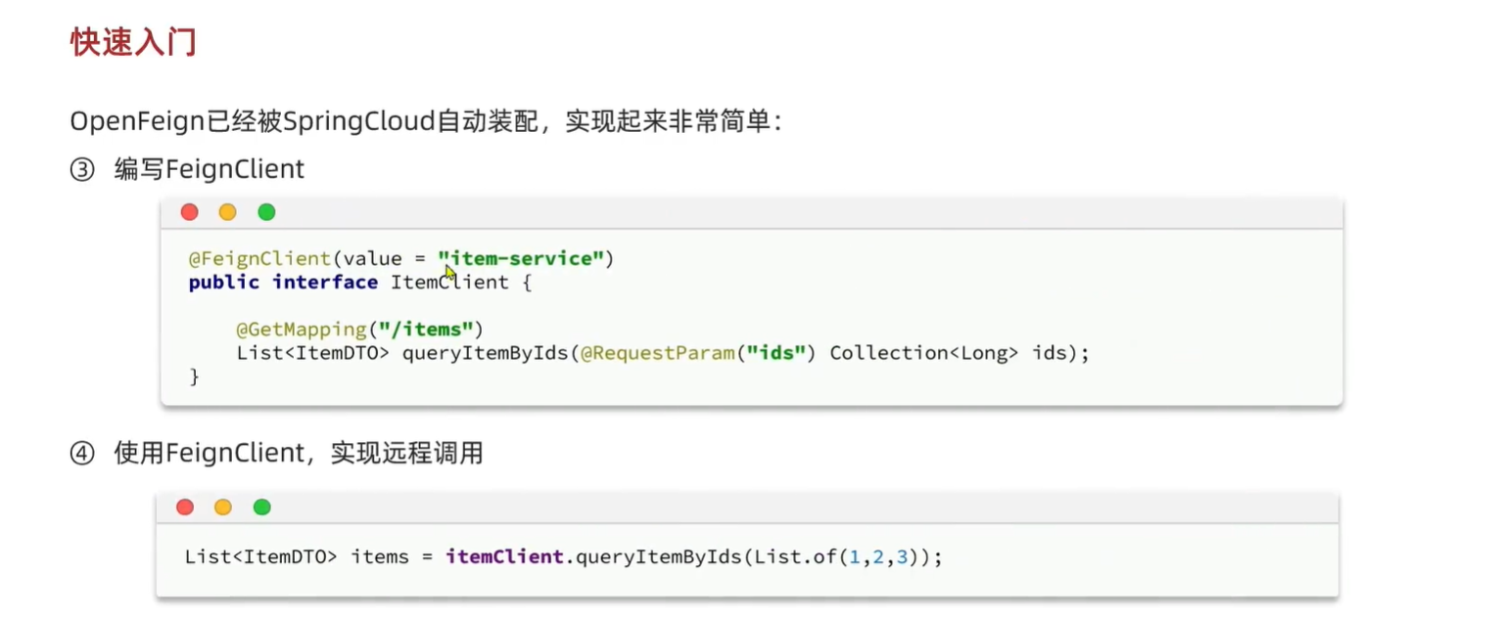The height and width of the screenshot is (619, 1499).
Task: Click the circled number 4 step marker
Action: [81, 454]
